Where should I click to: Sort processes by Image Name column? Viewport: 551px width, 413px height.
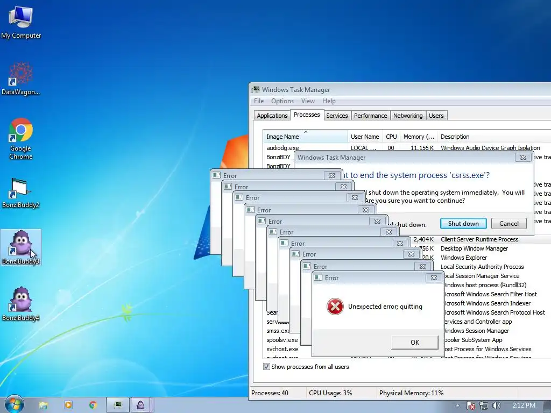click(306, 137)
